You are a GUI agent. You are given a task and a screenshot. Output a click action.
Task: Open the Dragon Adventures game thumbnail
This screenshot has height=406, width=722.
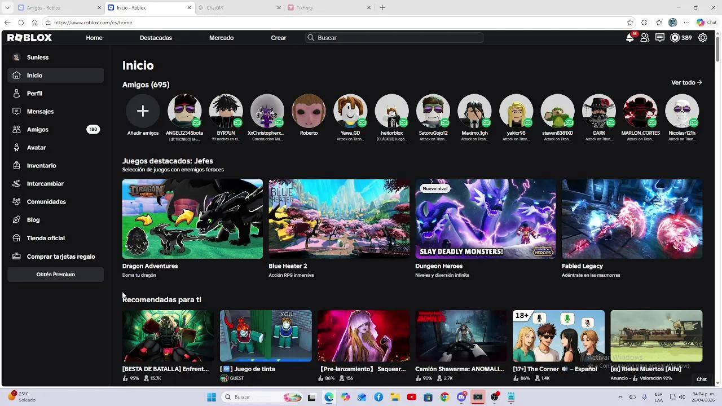[192, 219]
